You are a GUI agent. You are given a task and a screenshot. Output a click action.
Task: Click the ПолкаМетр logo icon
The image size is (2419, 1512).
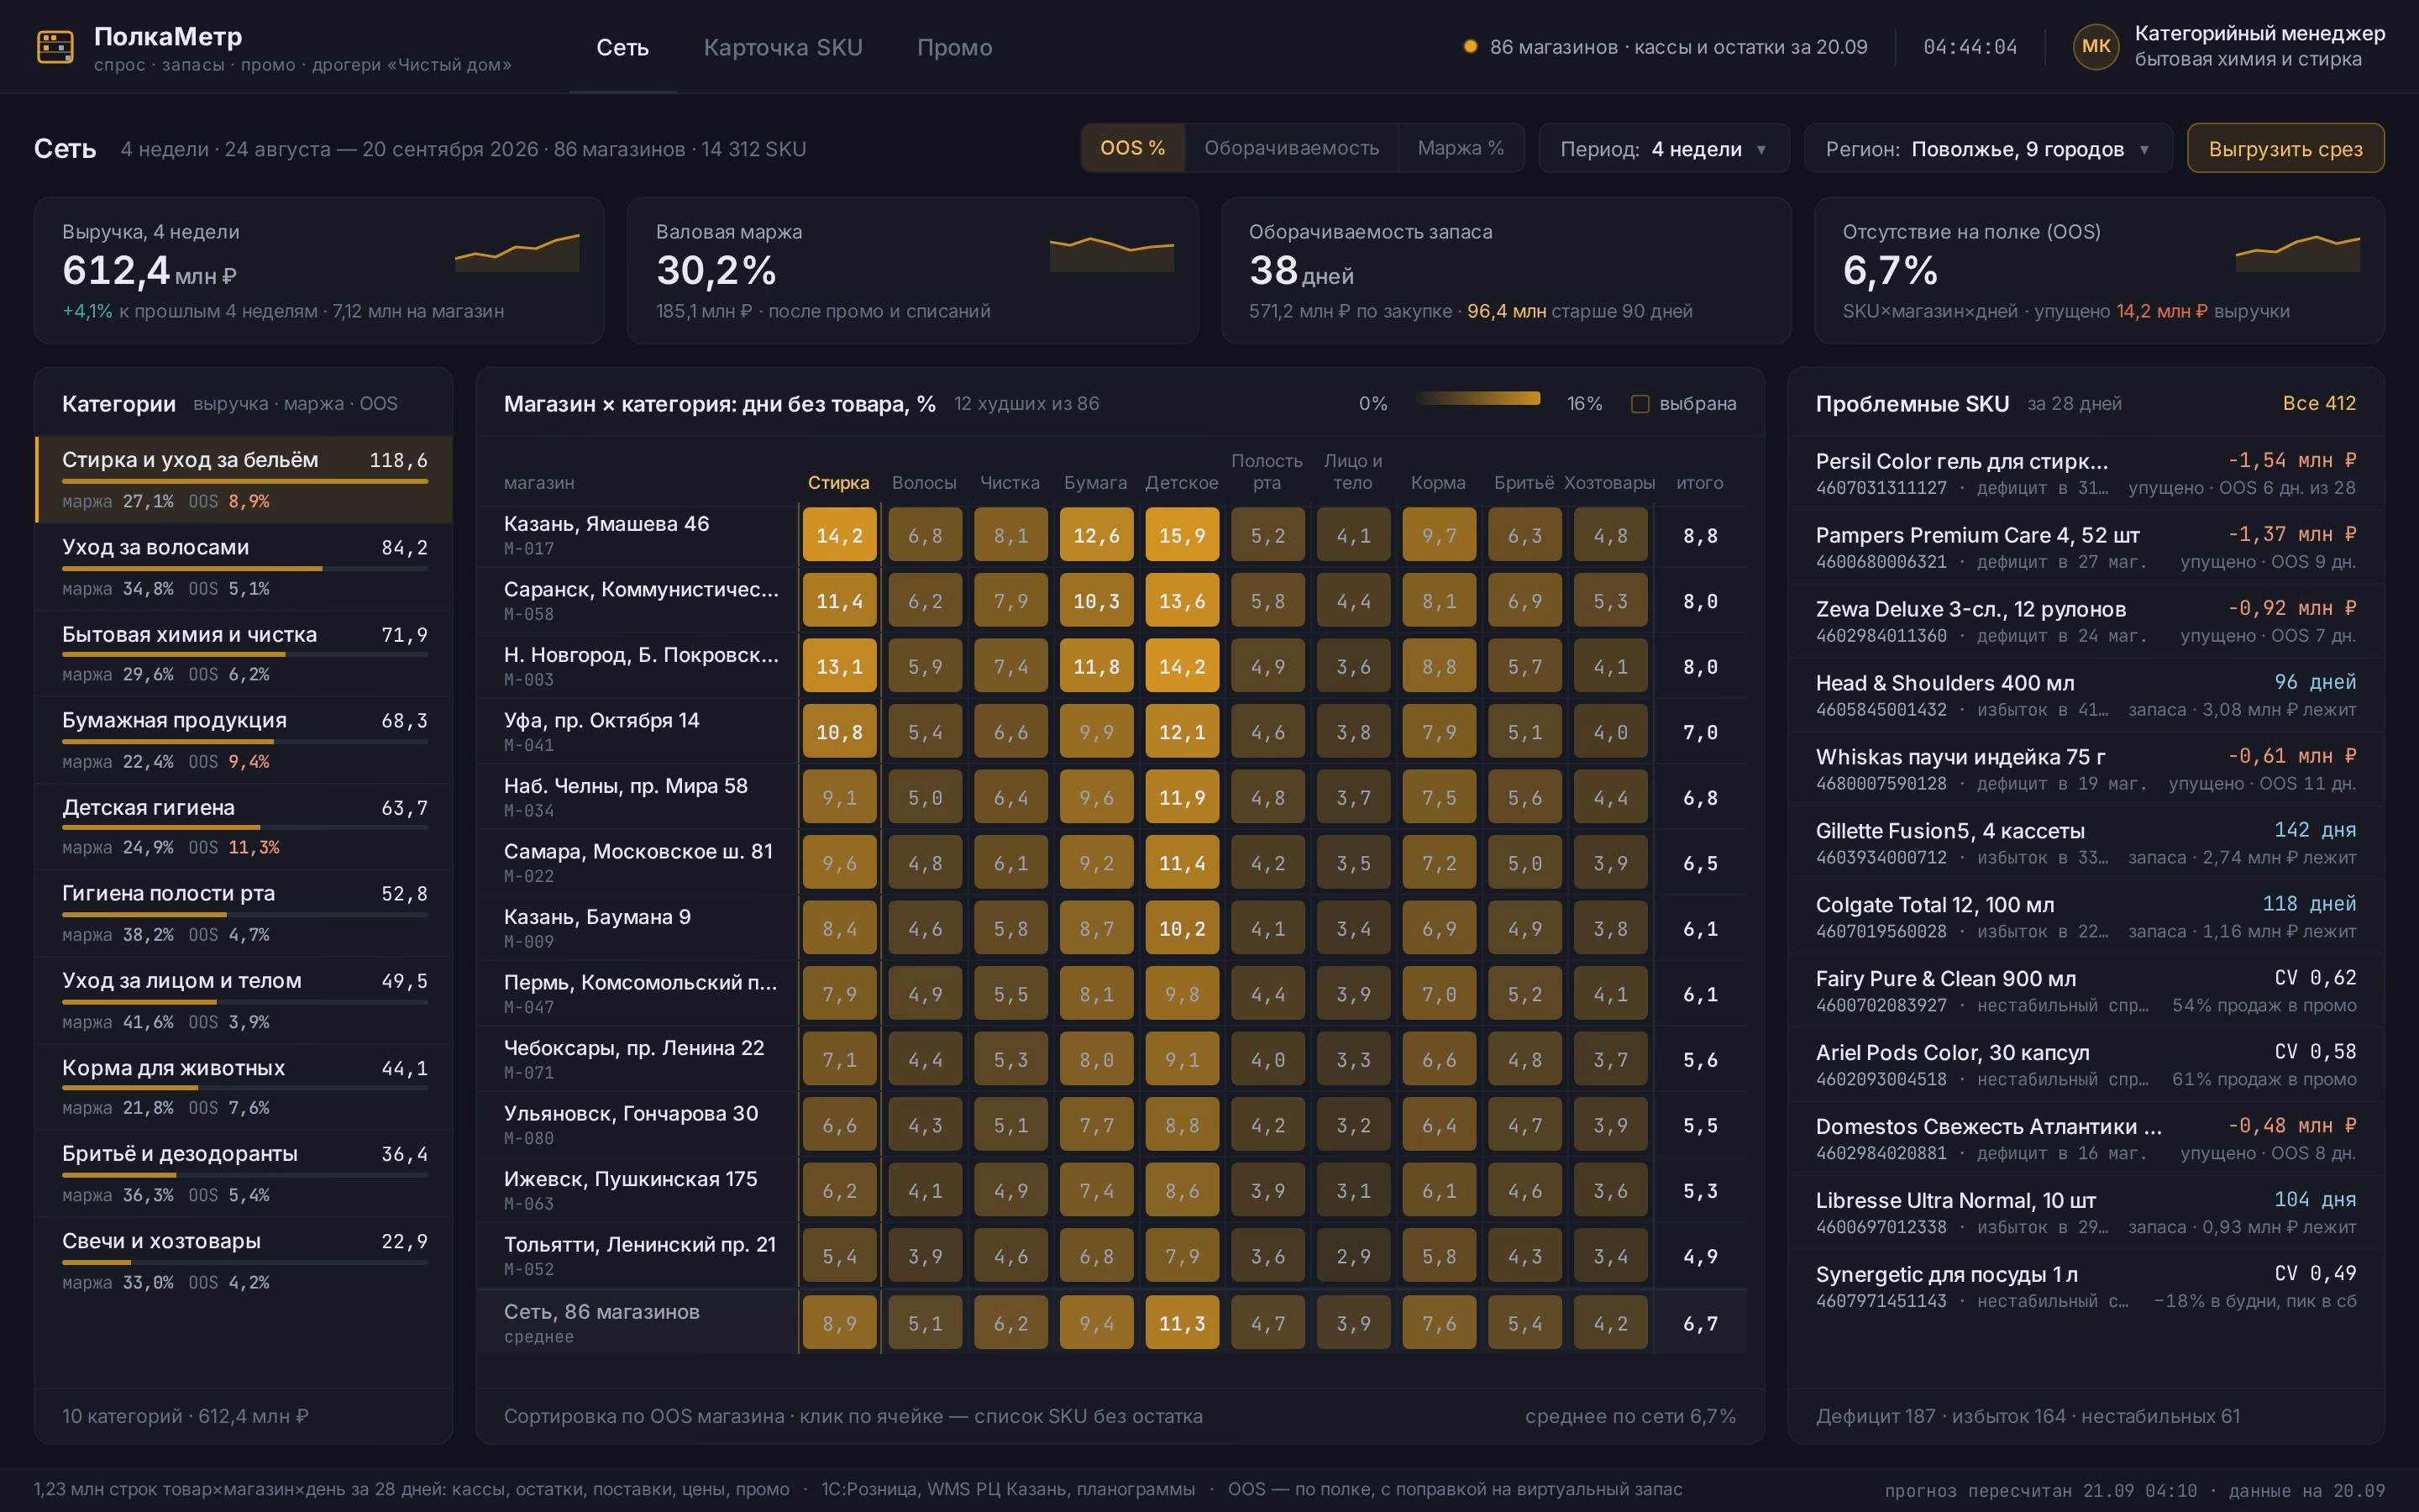click(55, 47)
